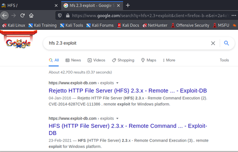The width and height of the screenshot is (238, 152).
Task: Clear the search query with X
Action: click(213, 43)
